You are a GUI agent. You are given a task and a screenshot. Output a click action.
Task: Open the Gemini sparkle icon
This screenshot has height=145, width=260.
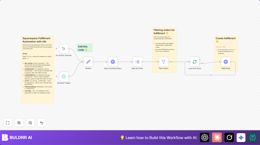pyautogui.click(x=241, y=137)
